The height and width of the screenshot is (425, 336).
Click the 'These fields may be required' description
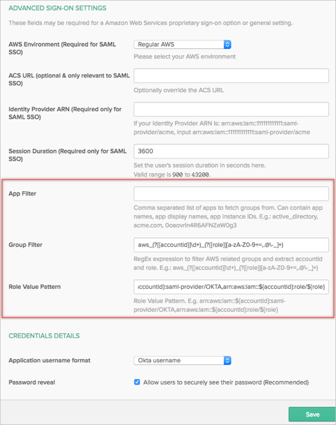151,23
